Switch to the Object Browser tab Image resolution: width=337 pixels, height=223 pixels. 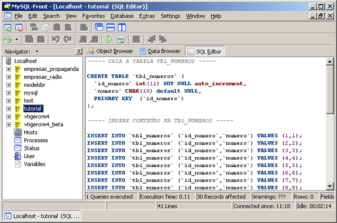(110, 51)
